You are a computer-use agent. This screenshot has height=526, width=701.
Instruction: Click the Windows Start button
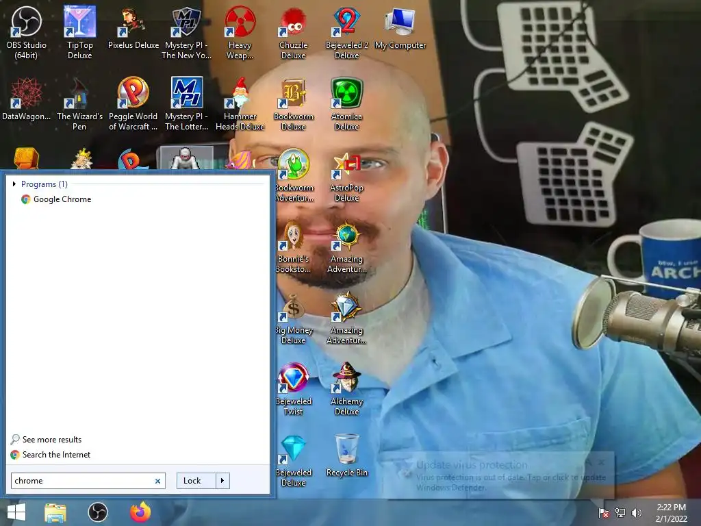16,512
